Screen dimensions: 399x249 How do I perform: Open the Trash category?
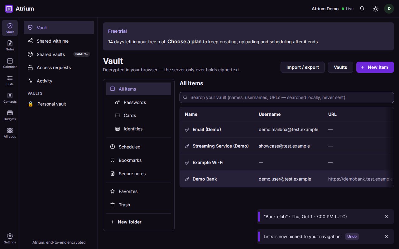pos(139,205)
